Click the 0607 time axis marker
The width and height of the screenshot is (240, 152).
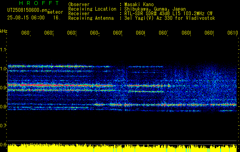click(163, 33)
